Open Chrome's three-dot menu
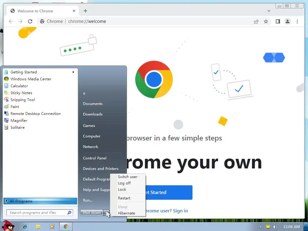The height and width of the screenshot is (231, 308). click(x=297, y=21)
